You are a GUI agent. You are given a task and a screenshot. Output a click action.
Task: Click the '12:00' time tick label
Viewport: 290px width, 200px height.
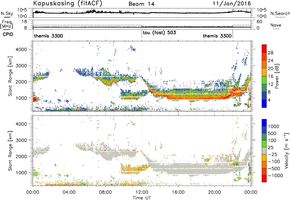pos(142,192)
